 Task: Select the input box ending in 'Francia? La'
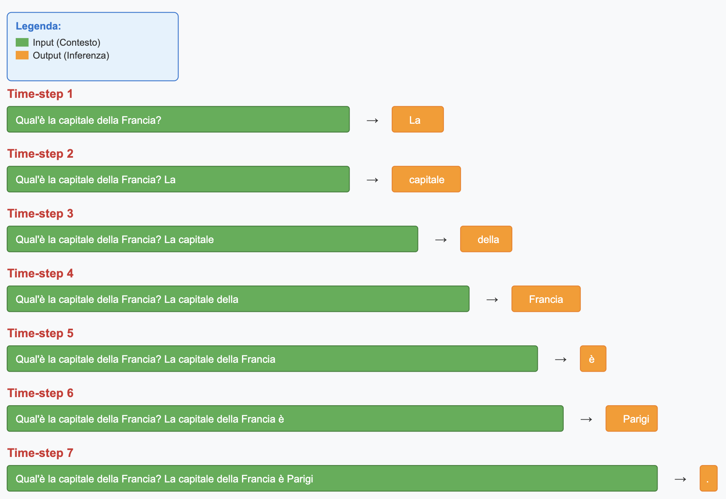[x=178, y=180]
